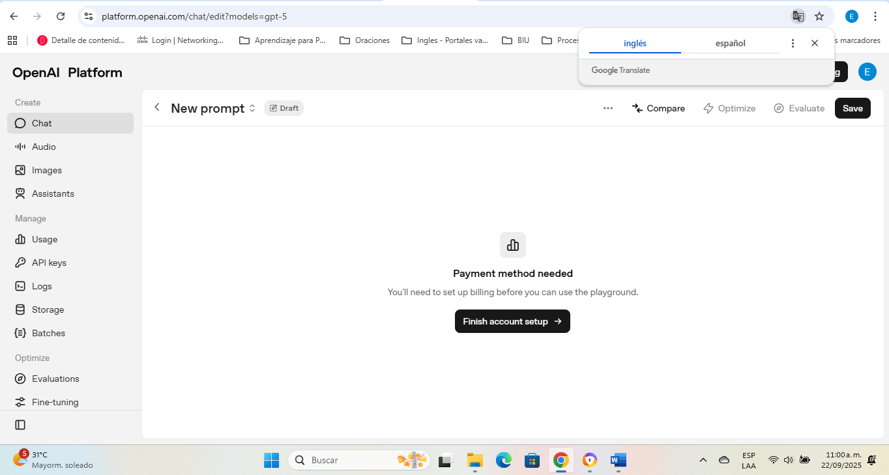Open the BIU bookmark folder
The height and width of the screenshot is (475, 889).
[516, 40]
